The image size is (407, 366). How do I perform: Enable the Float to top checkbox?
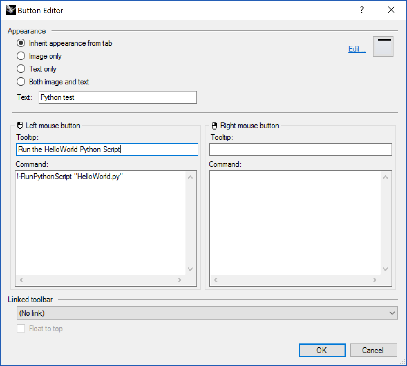pos(21,329)
